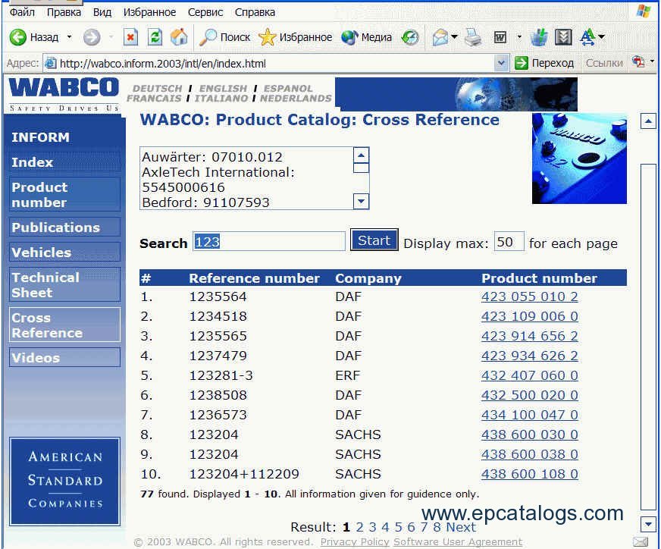Open product number 432 407 060 0
Screen dimensions: 661x549
coord(529,375)
